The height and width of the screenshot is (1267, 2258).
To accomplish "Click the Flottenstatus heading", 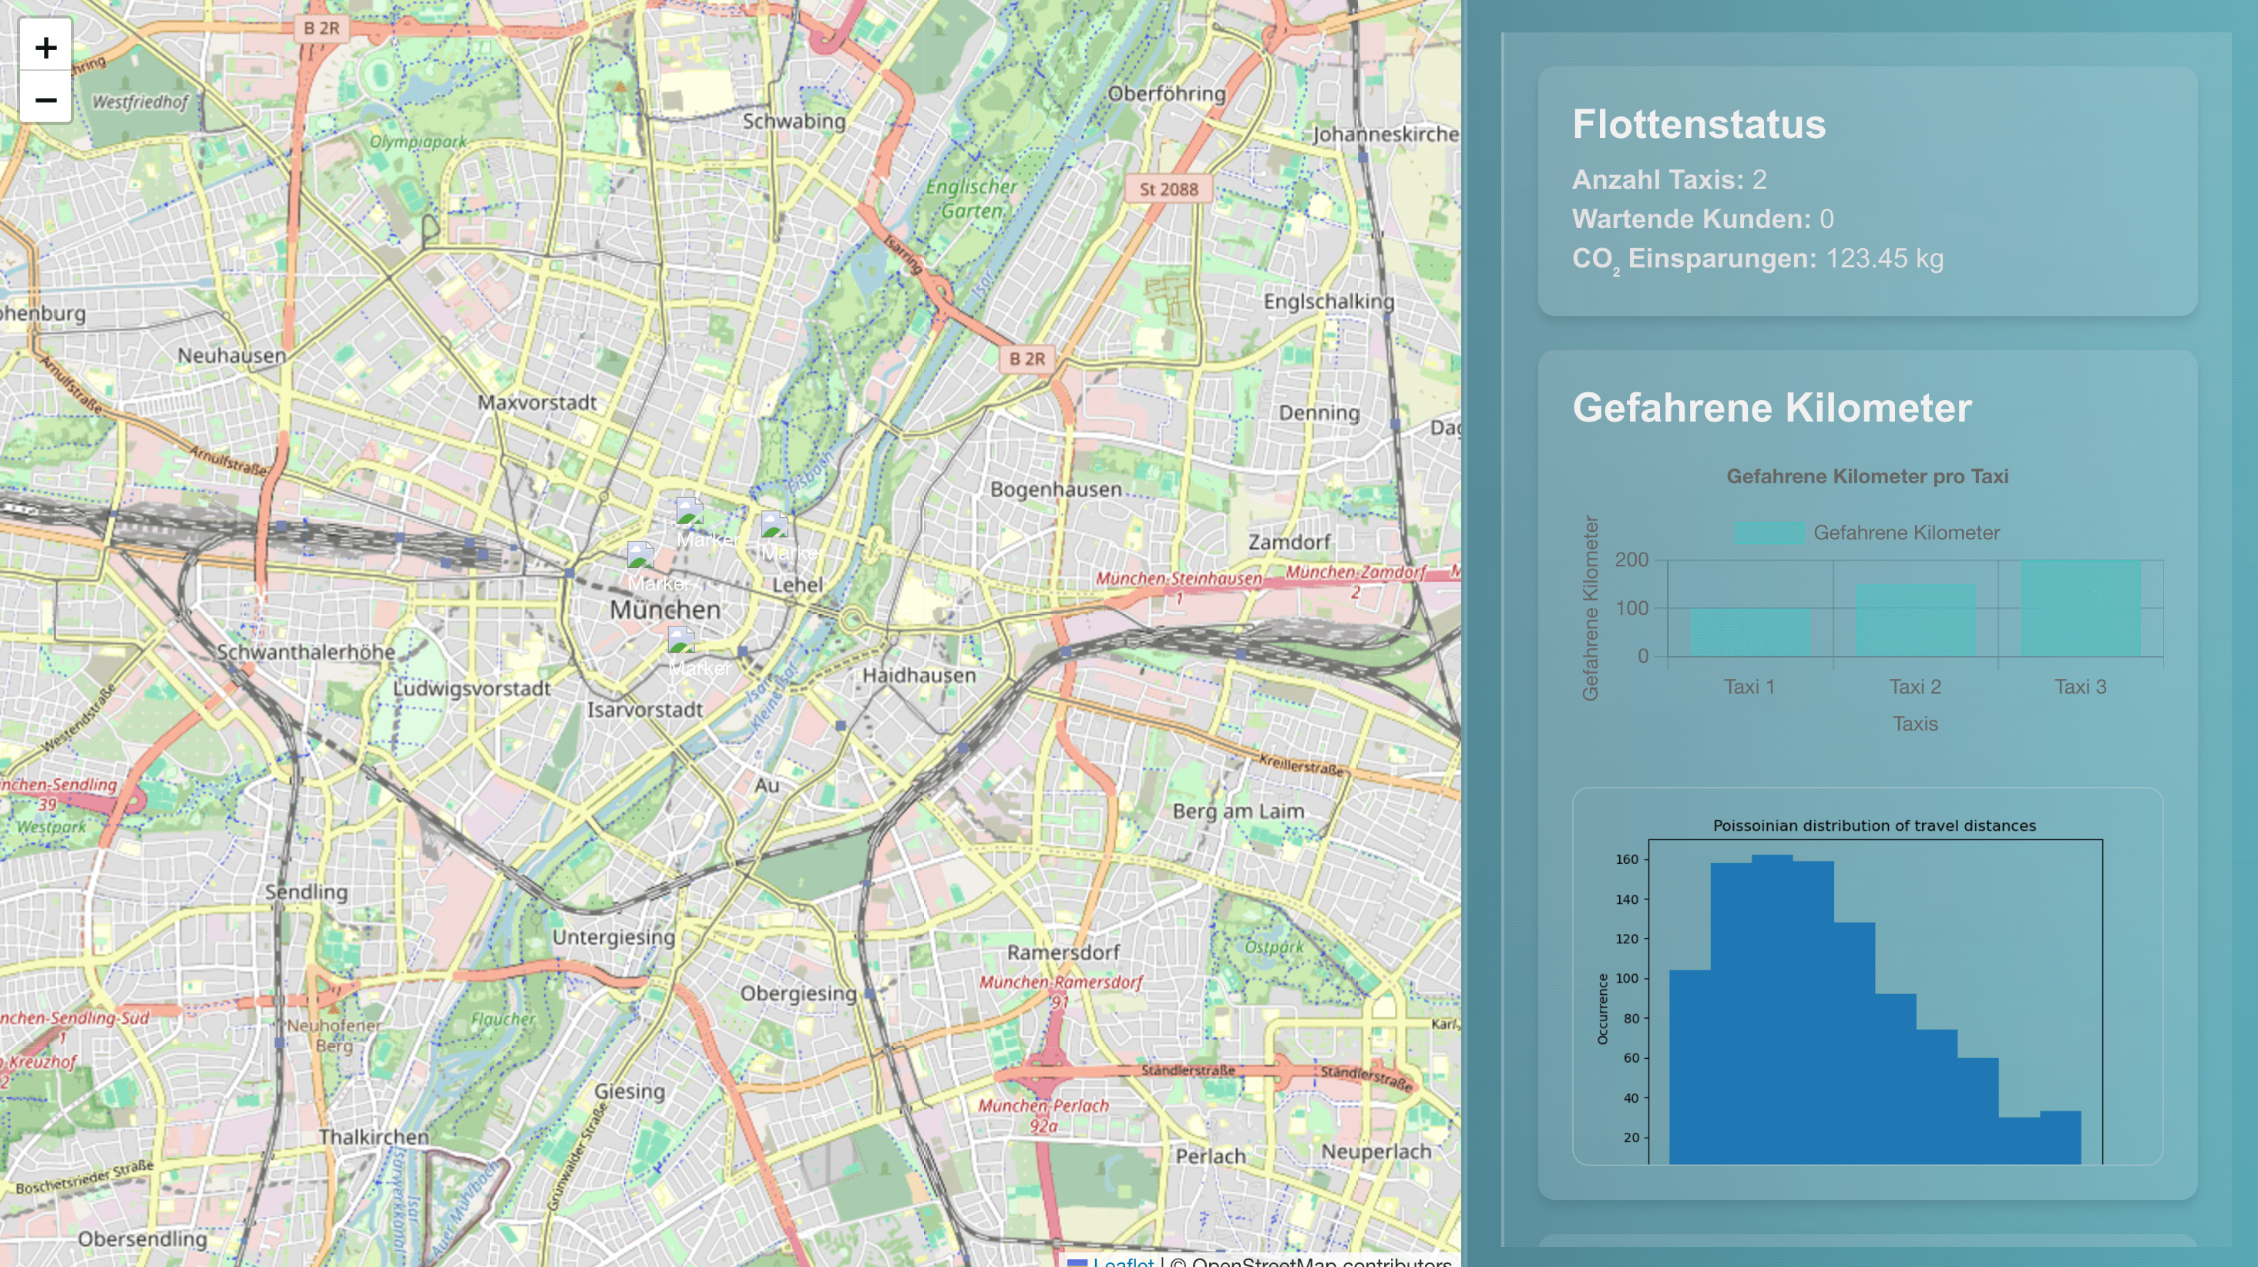I will click(1698, 123).
